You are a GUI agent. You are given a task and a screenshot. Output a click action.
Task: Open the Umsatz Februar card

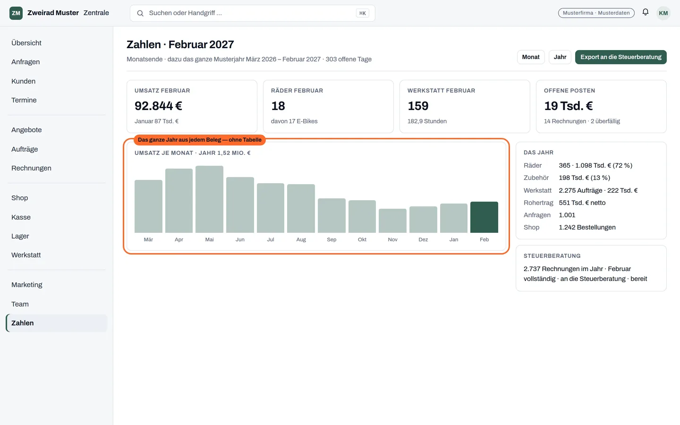(192, 106)
